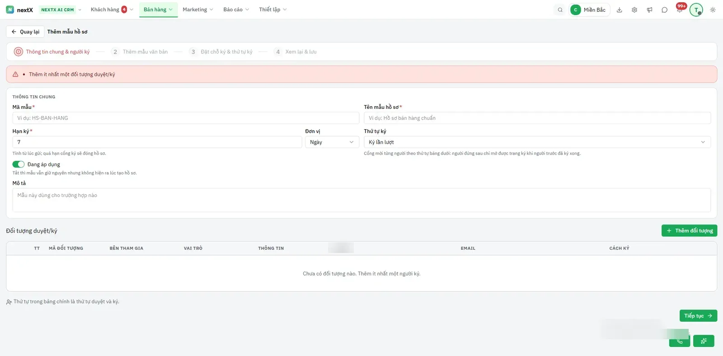
Task: Open the Đơn vị Ngày dropdown
Action: [x=332, y=142]
